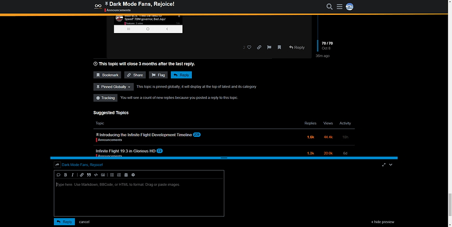Insert whole-post quote with speech bubble icon
The image size is (452, 227).
tap(58, 175)
